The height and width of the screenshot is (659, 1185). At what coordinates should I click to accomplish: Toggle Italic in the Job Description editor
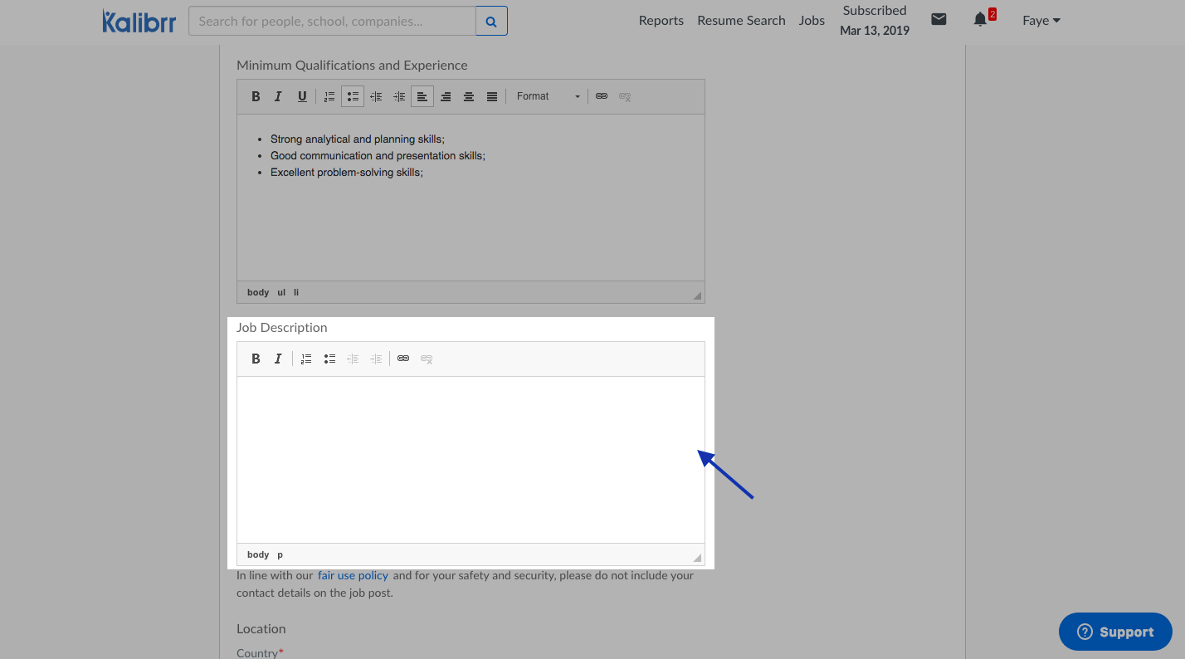point(279,359)
